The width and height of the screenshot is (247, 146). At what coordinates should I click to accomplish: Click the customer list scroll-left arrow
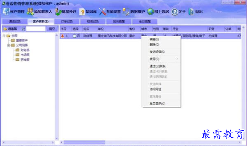(x=62, y=142)
